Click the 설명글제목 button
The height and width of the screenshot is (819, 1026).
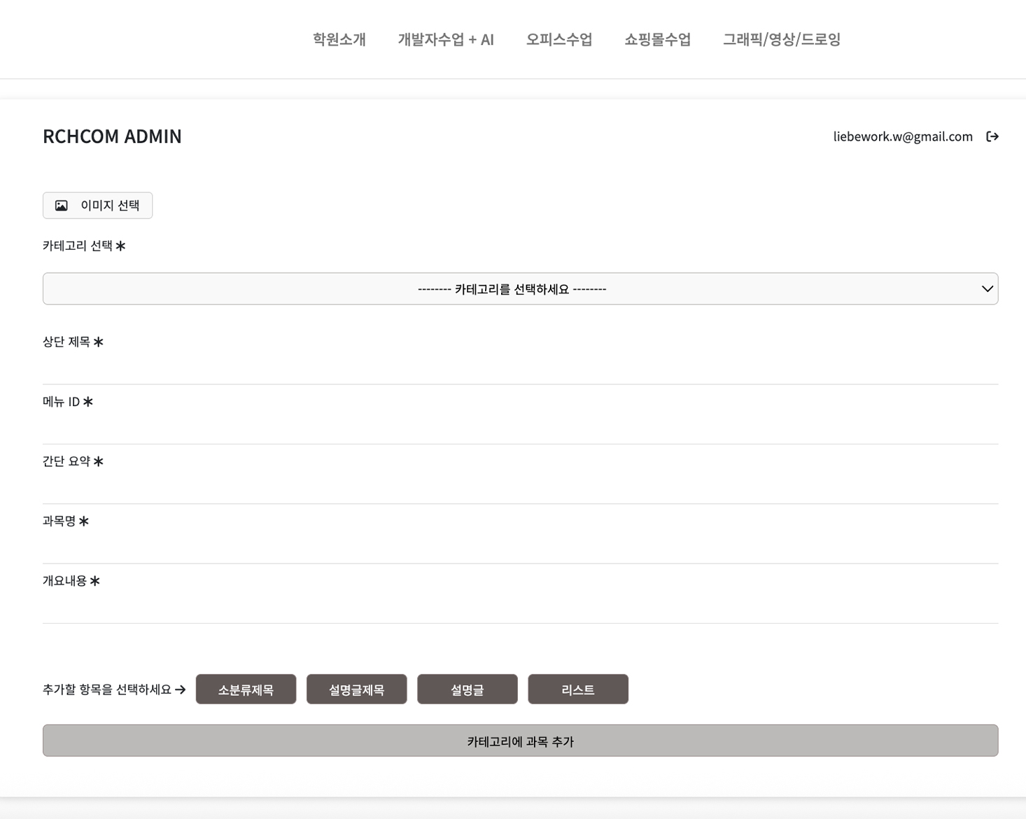point(356,689)
